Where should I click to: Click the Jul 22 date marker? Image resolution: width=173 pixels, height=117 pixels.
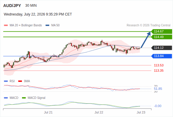(99, 112)
